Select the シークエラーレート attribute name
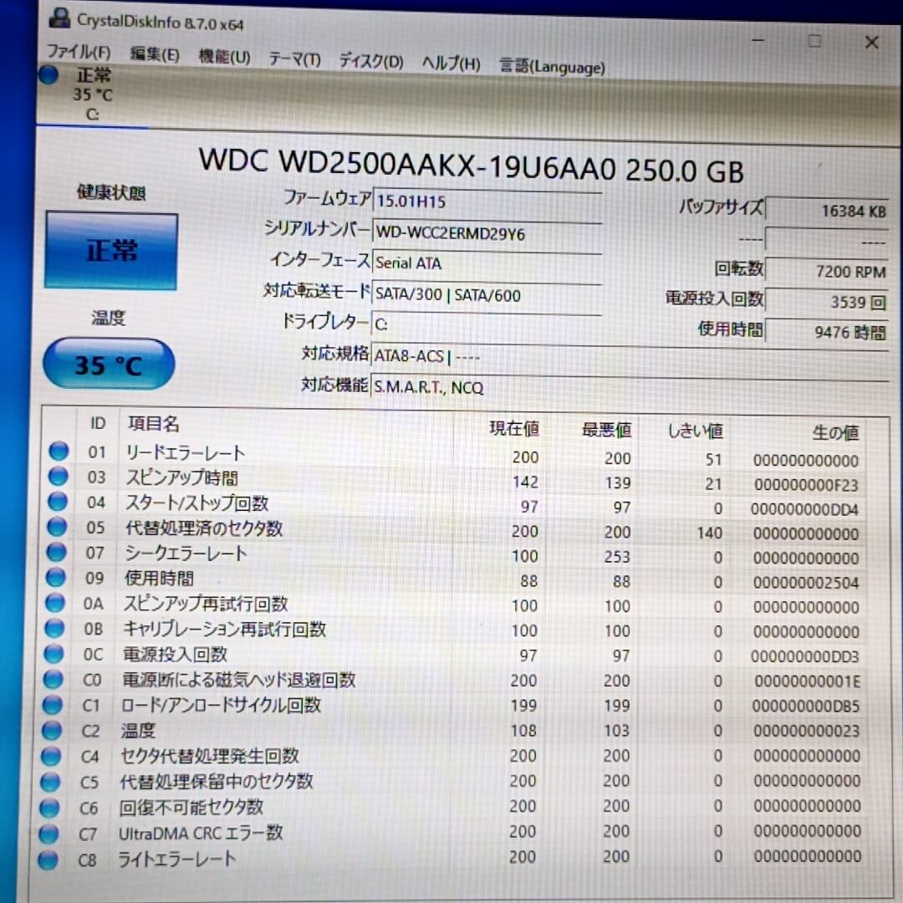Screen dimensions: 903x903 186,554
